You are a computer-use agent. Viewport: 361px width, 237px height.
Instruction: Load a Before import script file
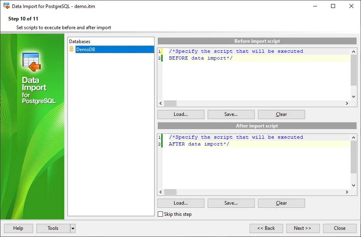180,114
